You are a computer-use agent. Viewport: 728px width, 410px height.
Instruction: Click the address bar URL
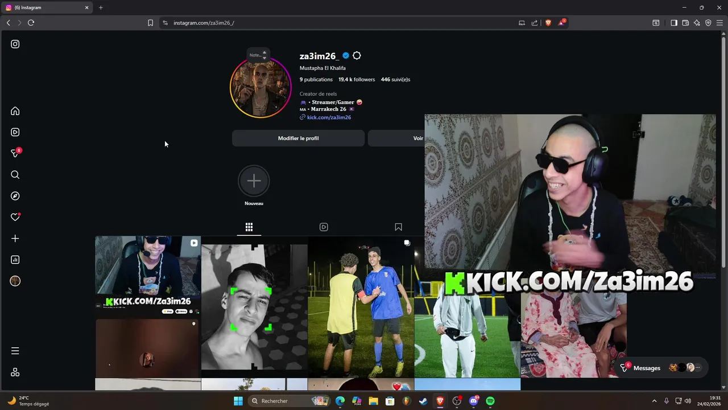204,23
